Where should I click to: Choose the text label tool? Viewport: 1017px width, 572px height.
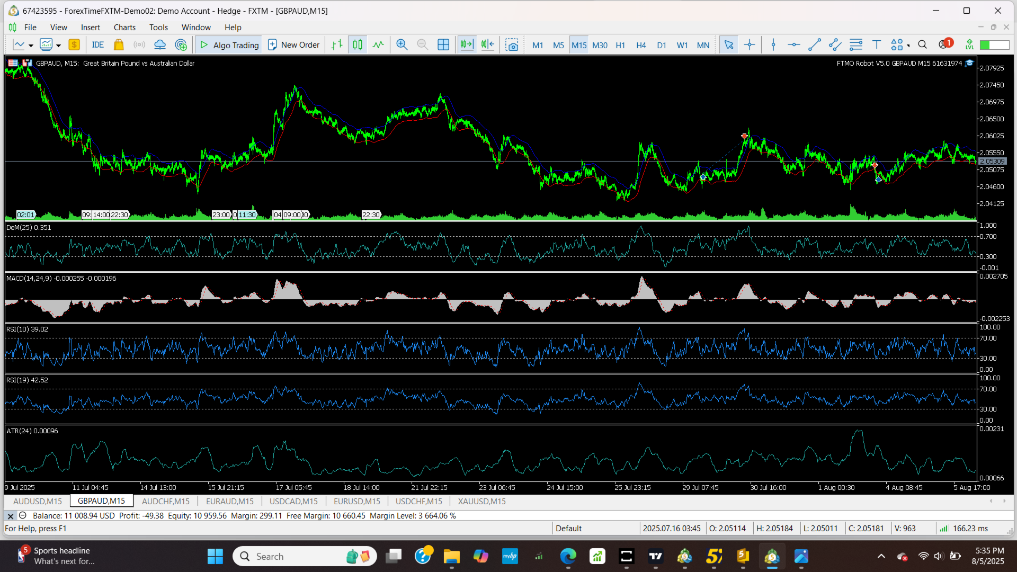[x=877, y=45]
